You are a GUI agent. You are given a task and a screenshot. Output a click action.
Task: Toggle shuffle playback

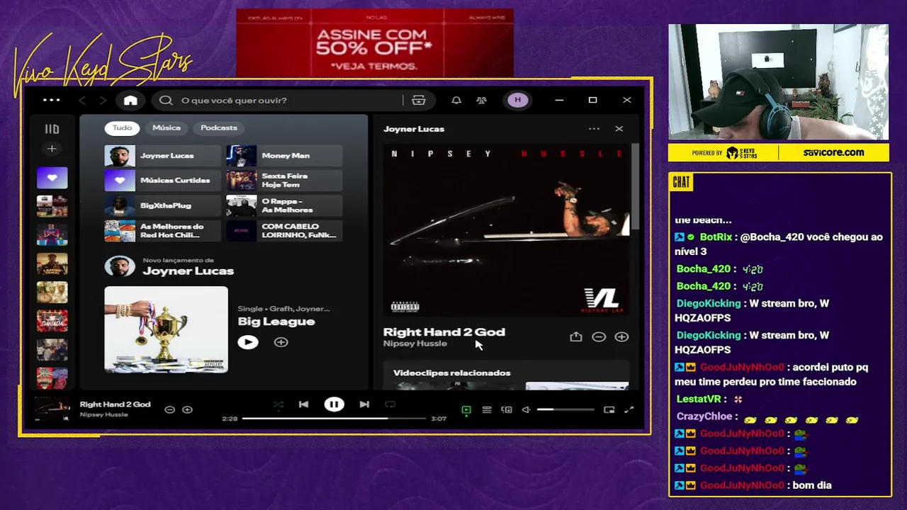(x=278, y=405)
